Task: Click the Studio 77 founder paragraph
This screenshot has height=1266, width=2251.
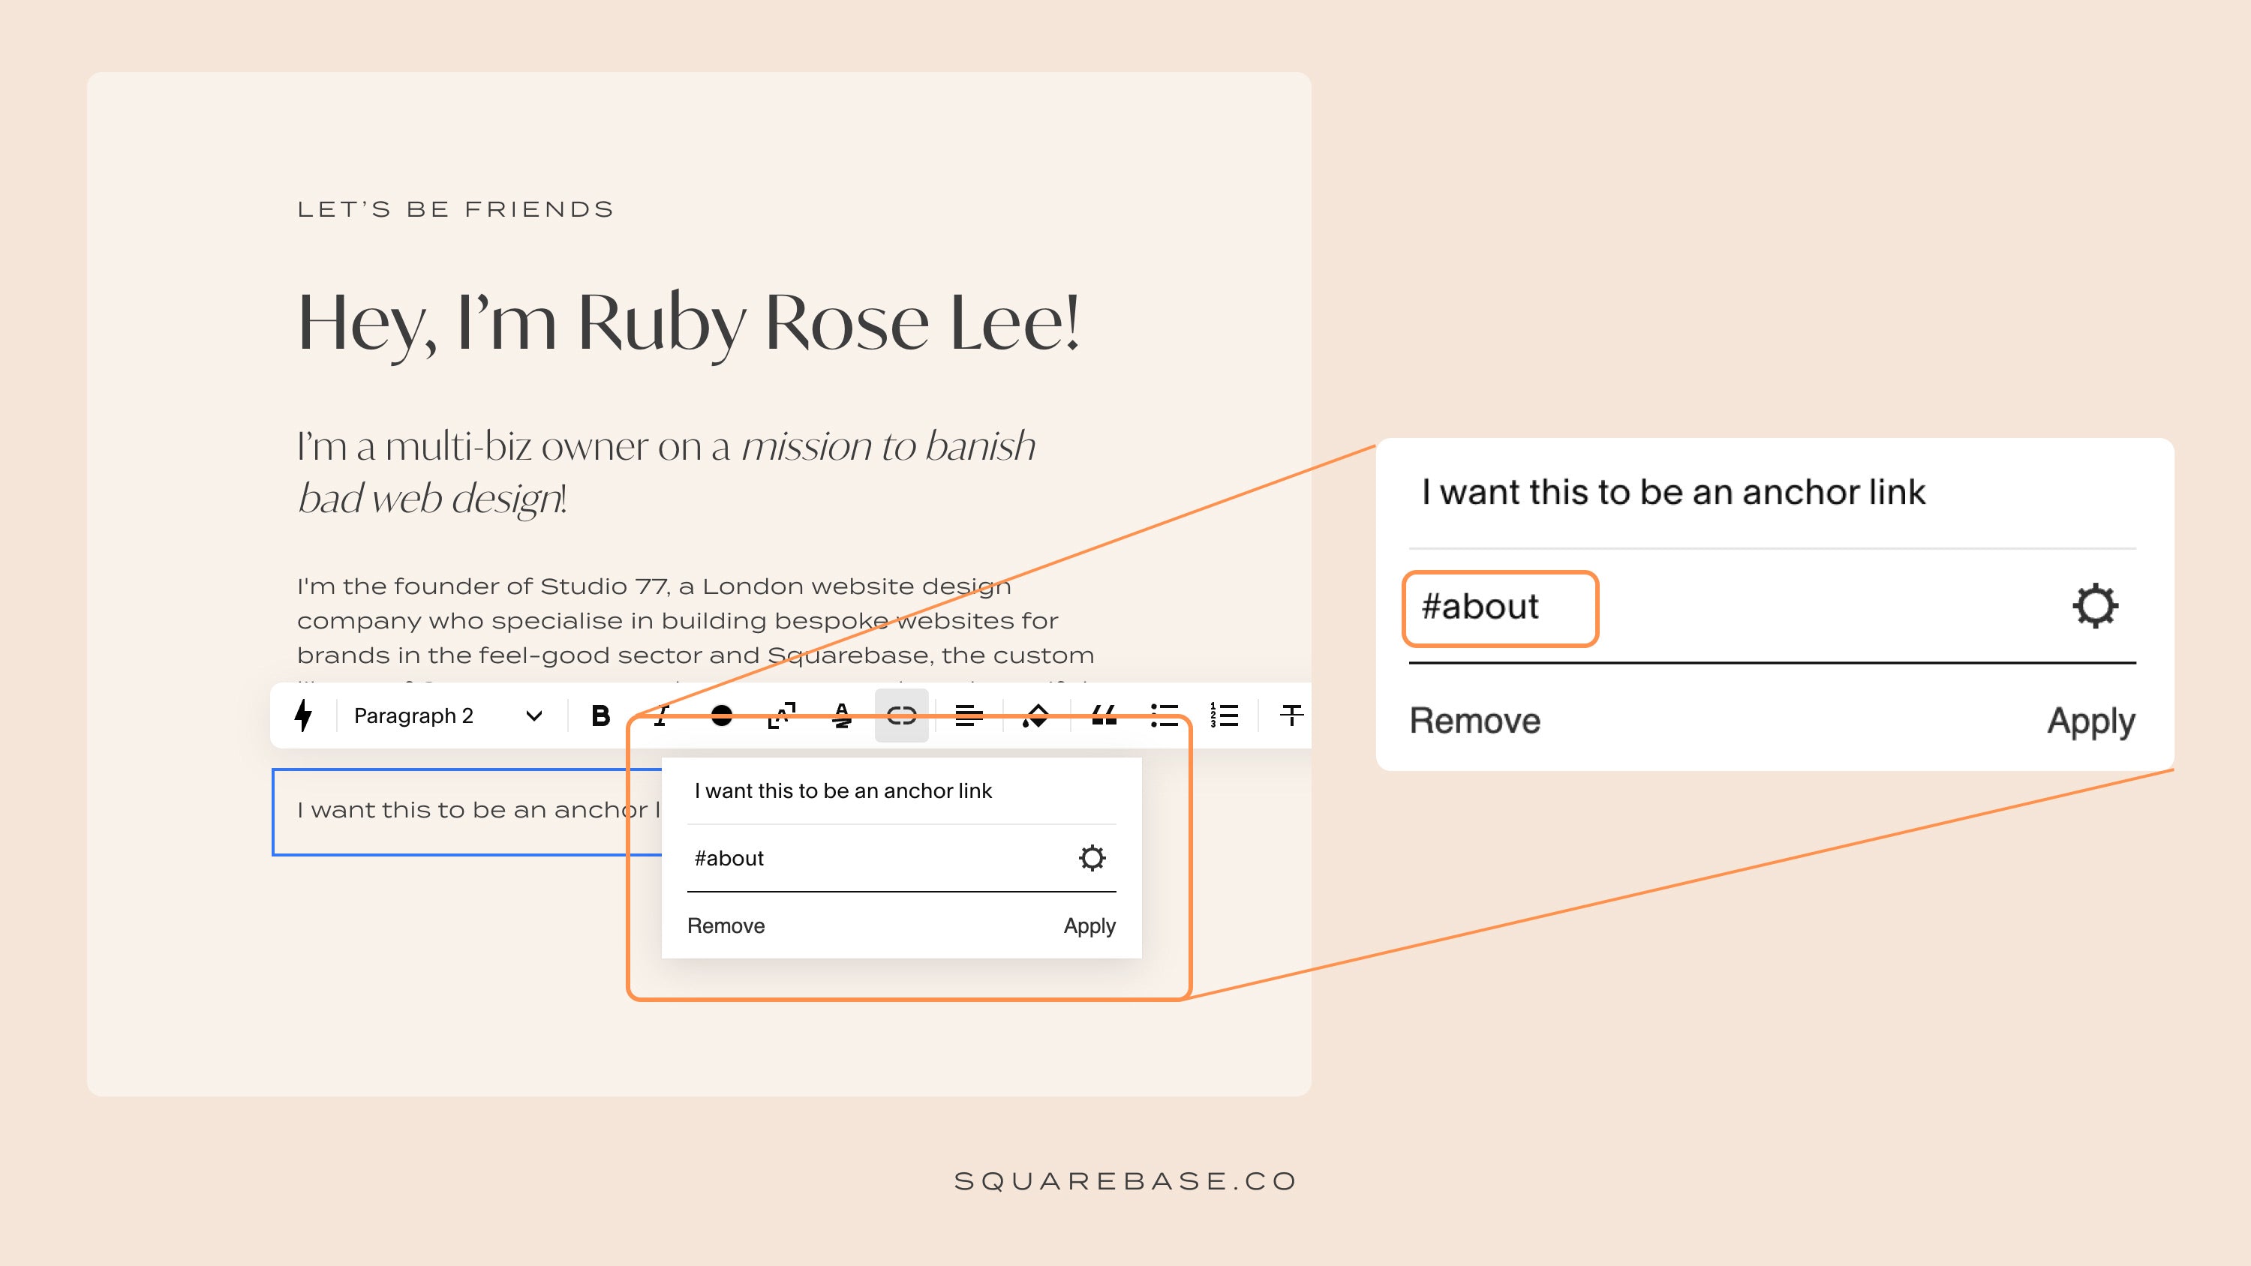Action: (x=695, y=621)
